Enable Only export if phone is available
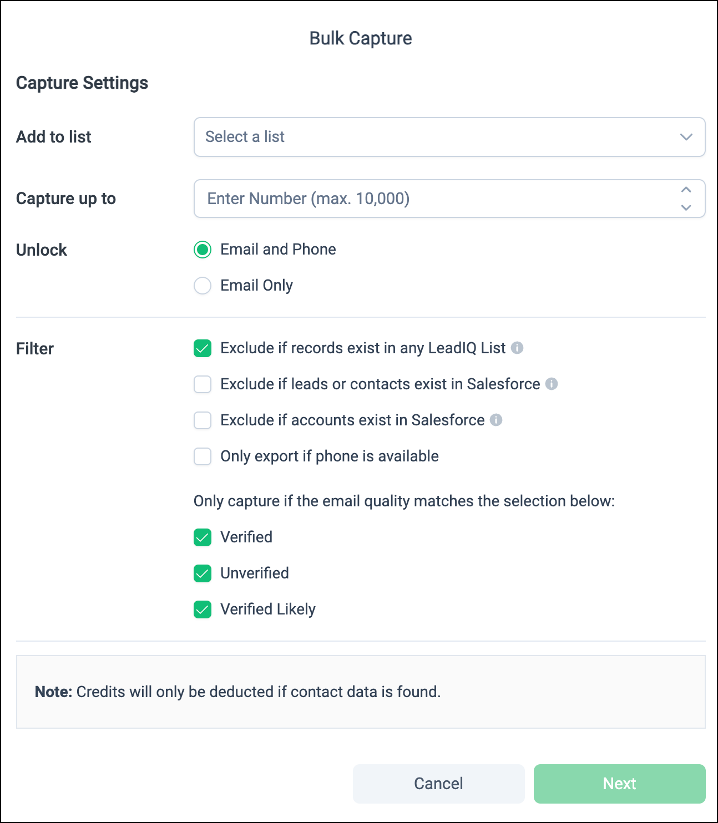The height and width of the screenshot is (823, 718). [203, 456]
